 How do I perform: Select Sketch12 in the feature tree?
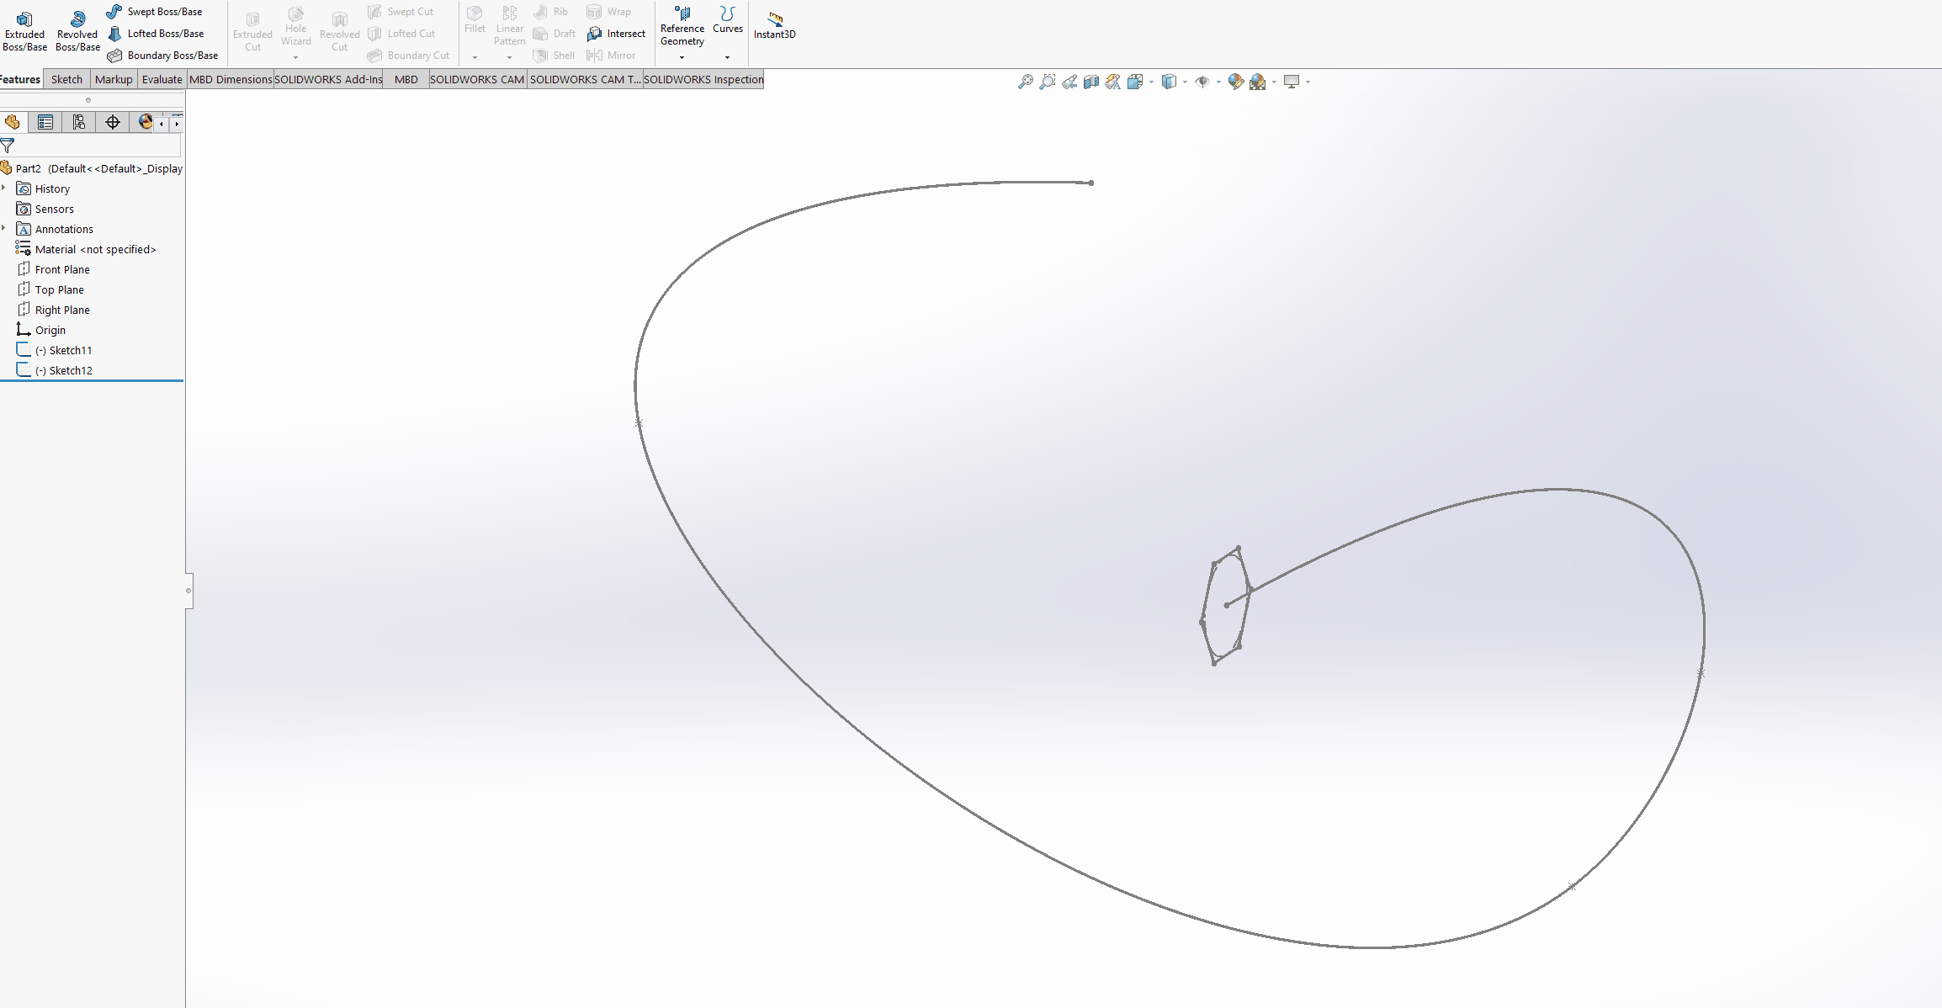click(x=70, y=370)
